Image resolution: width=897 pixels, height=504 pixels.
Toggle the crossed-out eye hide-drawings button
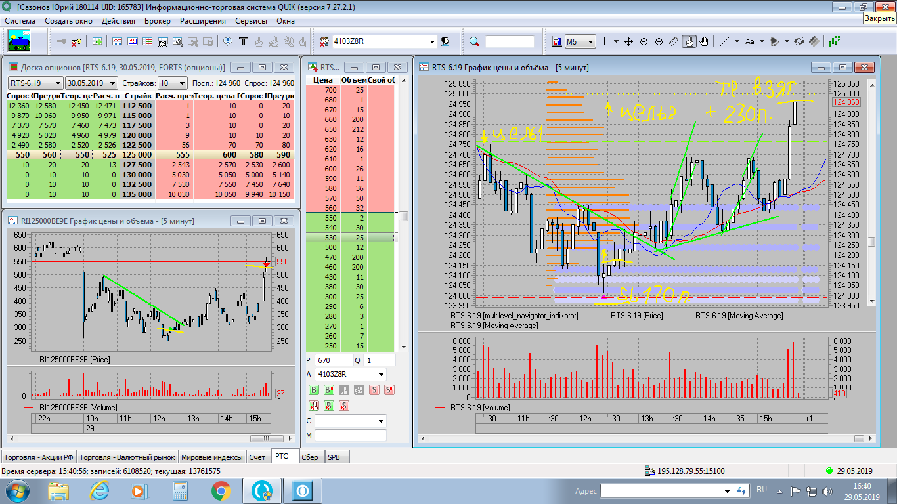[x=799, y=41]
